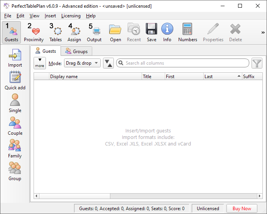Click the Buy Now button
The image size is (267, 214).
(242, 208)
